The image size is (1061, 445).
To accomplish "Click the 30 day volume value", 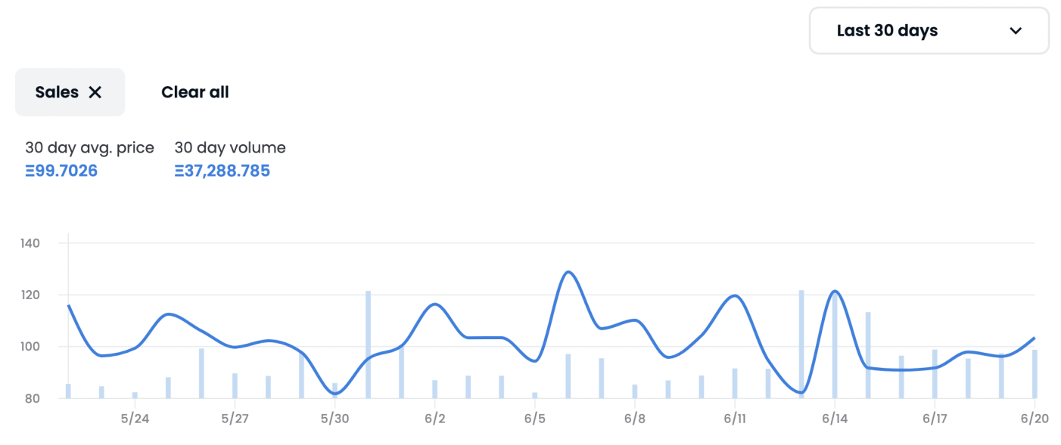I will pos(222,171).
